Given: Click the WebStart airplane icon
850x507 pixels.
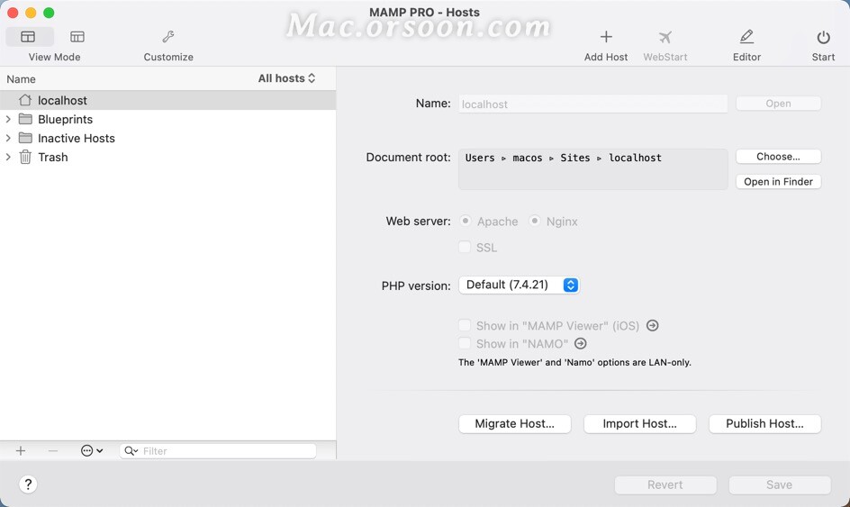Looking at the screenshot, I should point(665,37).
